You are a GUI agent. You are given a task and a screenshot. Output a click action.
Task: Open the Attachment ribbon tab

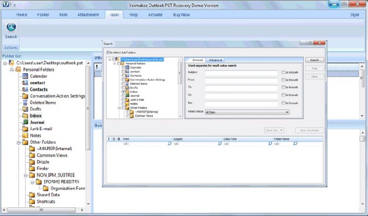[x=88, y=15]
